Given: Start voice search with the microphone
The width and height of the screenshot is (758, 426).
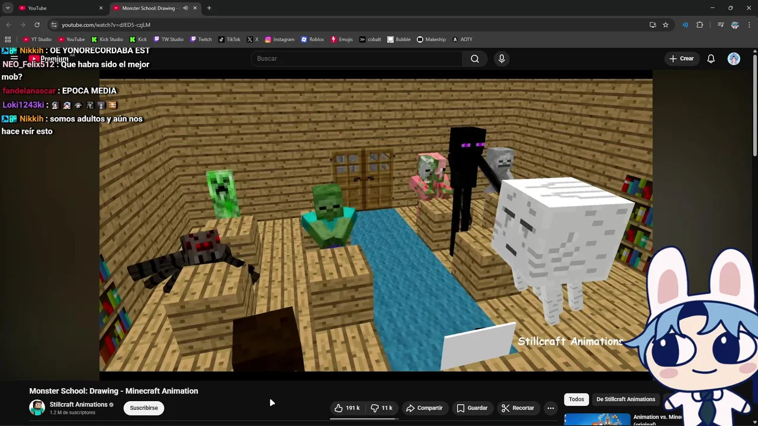Looking at the screenshot, I should [502, 59].
